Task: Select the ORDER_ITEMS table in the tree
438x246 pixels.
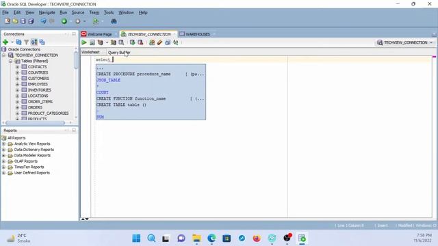Action: click(x=40, y=102)
